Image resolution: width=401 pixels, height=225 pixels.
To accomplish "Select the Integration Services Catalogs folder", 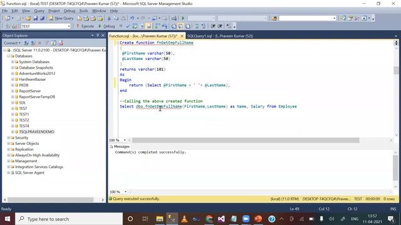I will coord(39,167).
